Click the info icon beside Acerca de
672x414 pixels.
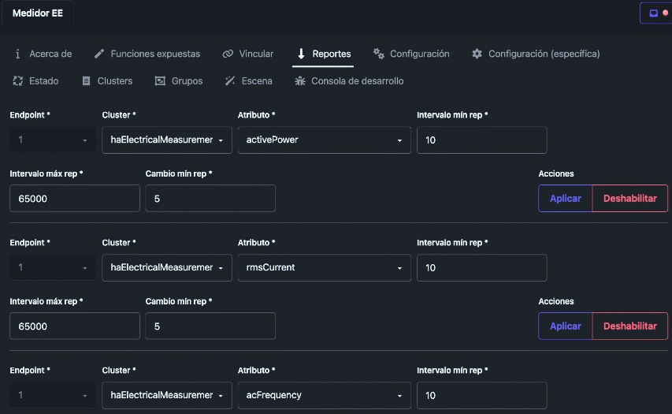click(x=17, y=54)
